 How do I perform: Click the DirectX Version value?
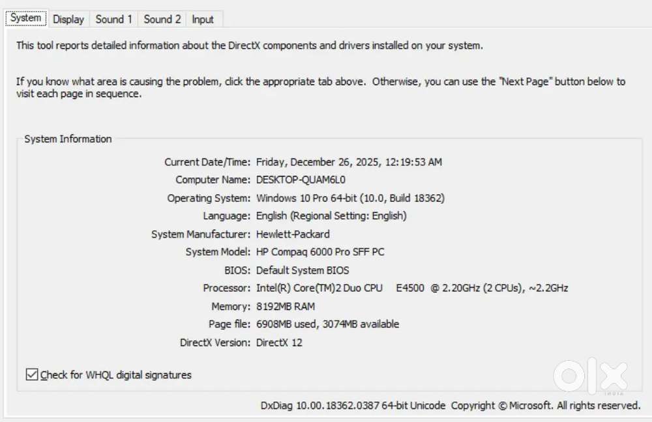[x=279, y=343]
